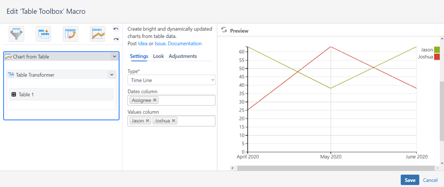
Task: Click the Pivot Table icon
Action: pos(71,34)
